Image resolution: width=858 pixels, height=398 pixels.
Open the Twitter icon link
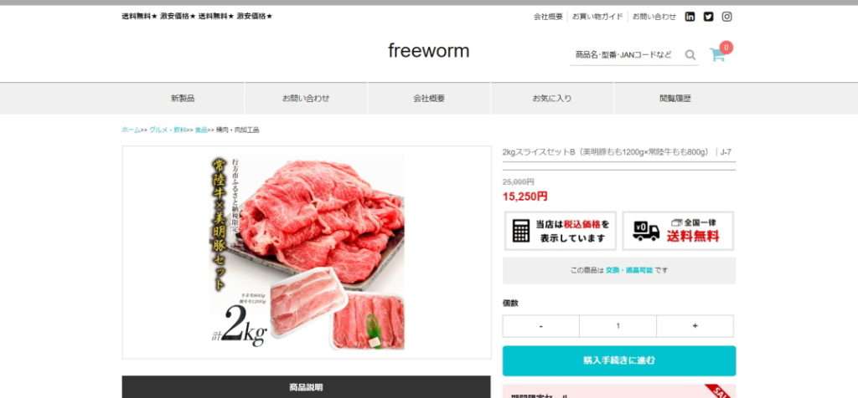pos(708,17)
